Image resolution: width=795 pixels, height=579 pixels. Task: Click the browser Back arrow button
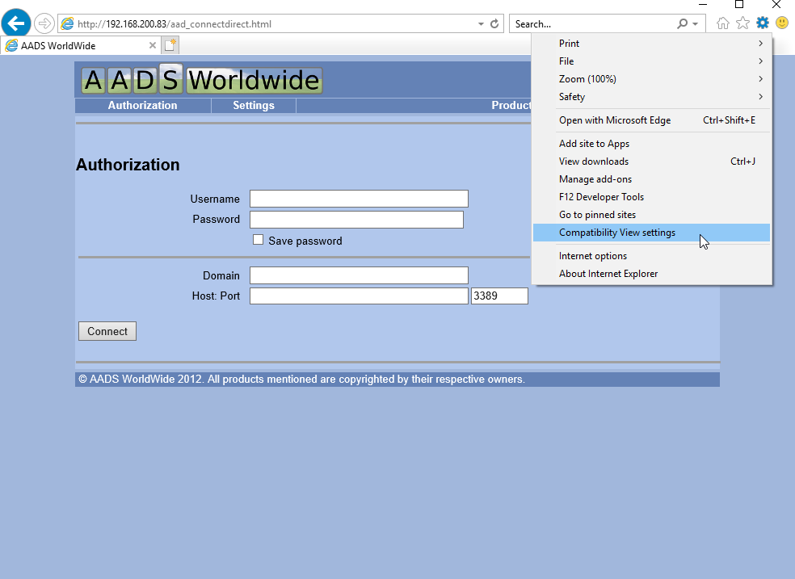[15, 24]
